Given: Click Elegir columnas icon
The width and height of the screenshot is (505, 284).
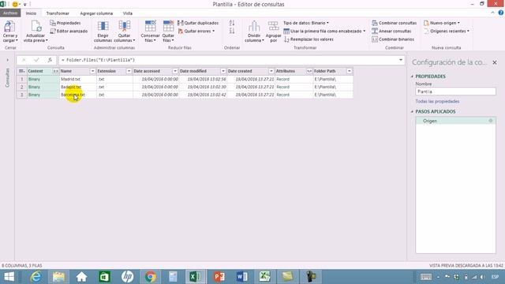Looking at the screenshot, I should click(103, 27).
